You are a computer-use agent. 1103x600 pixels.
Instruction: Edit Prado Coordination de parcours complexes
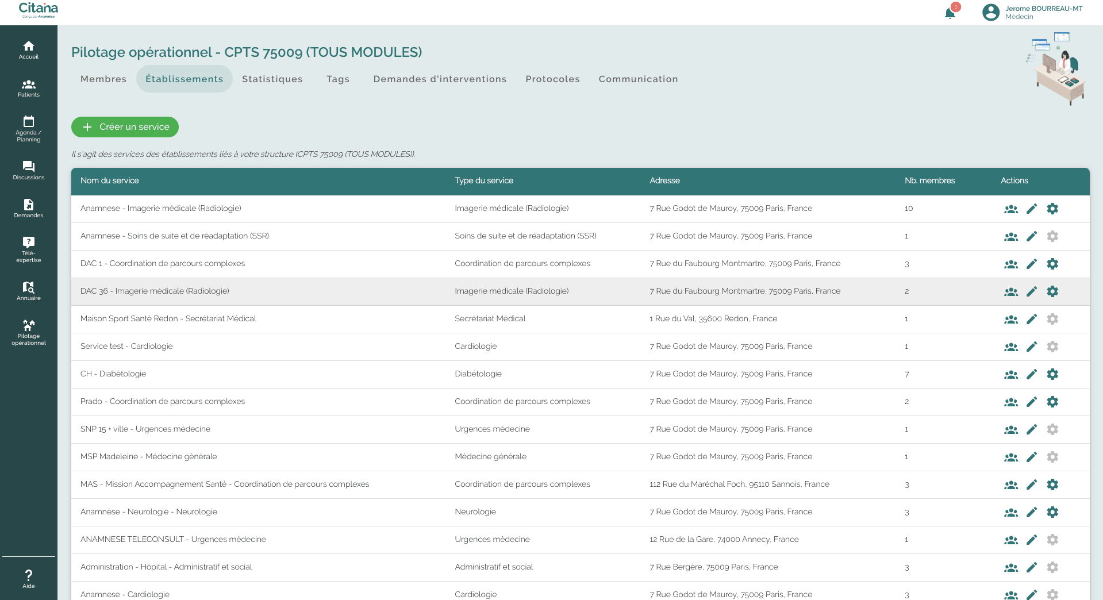(1032, 402)
